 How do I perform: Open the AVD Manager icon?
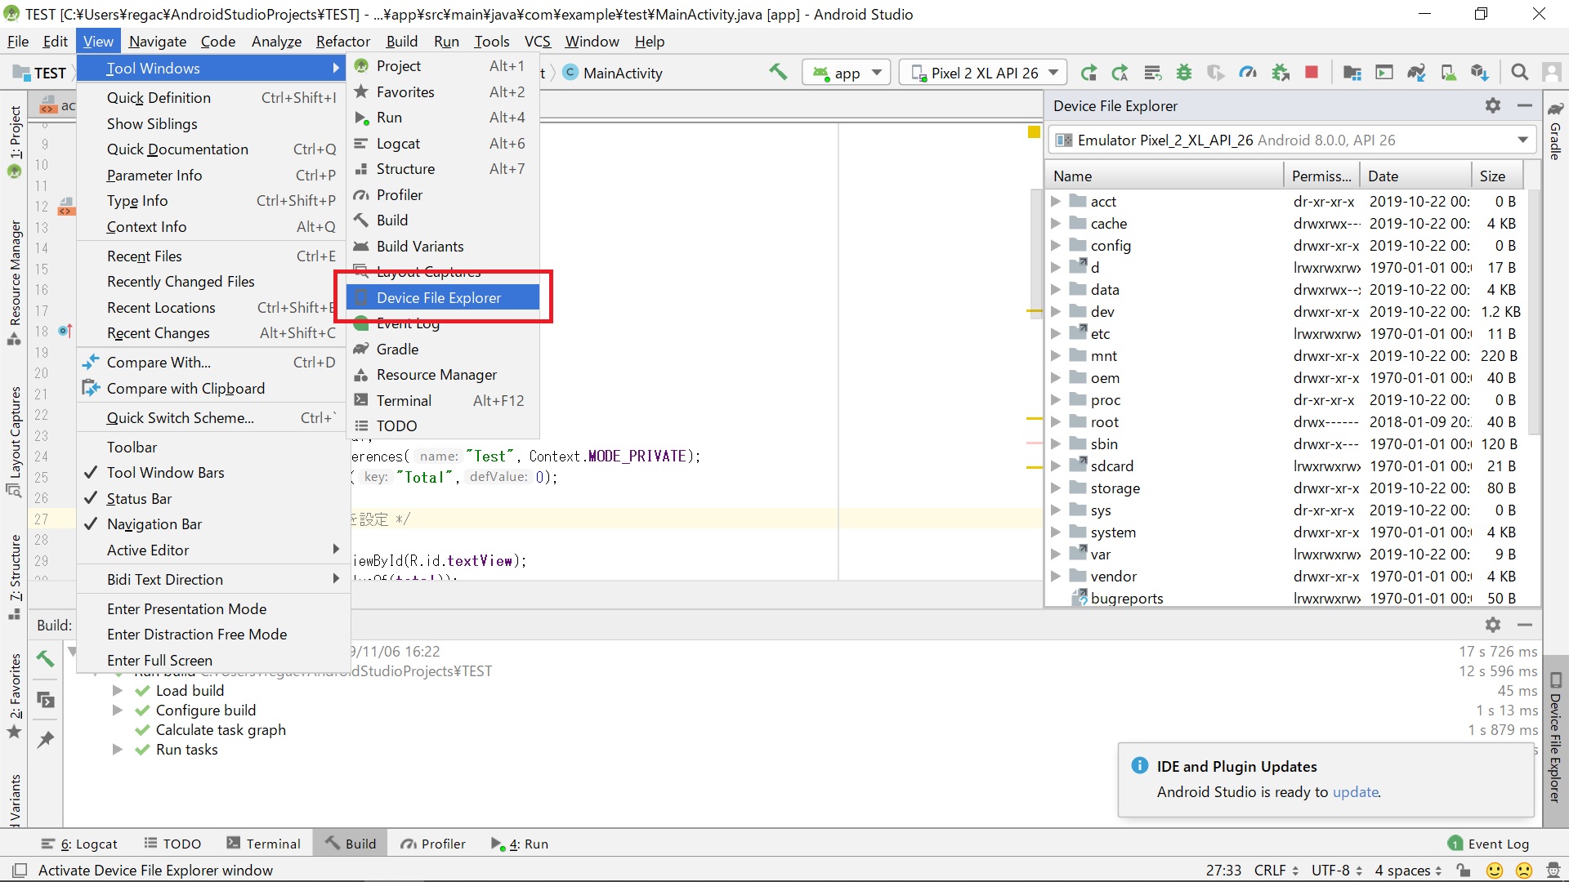coord(1448,73)
